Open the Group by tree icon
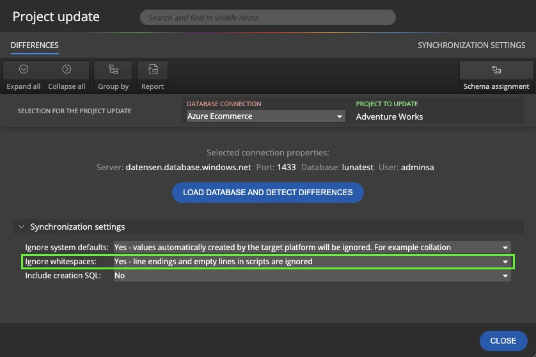 coord(113,69)
